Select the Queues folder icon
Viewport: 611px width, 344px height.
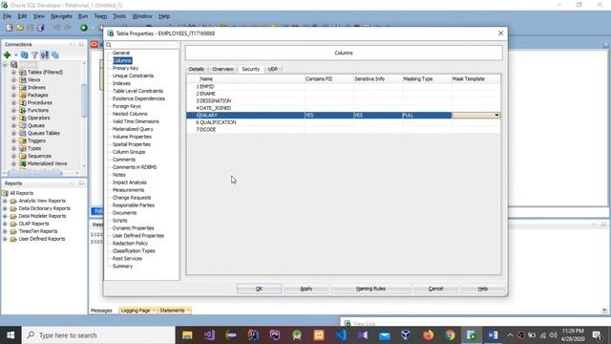tap(23, 125)
